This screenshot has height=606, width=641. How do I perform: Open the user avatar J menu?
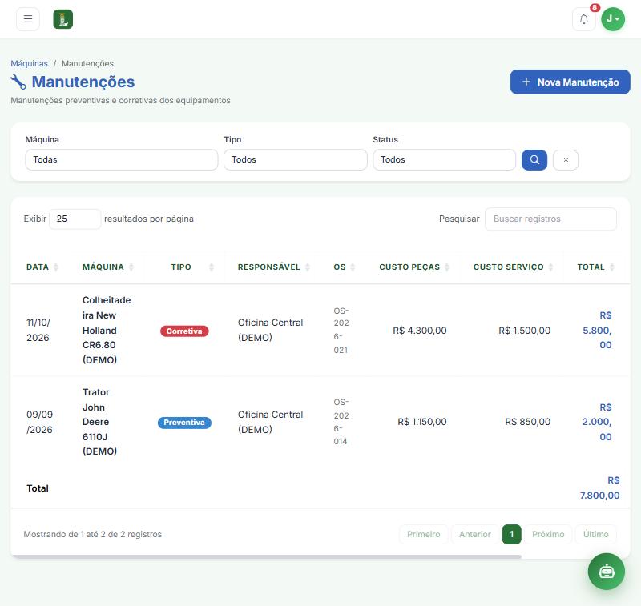pos(613,18)
